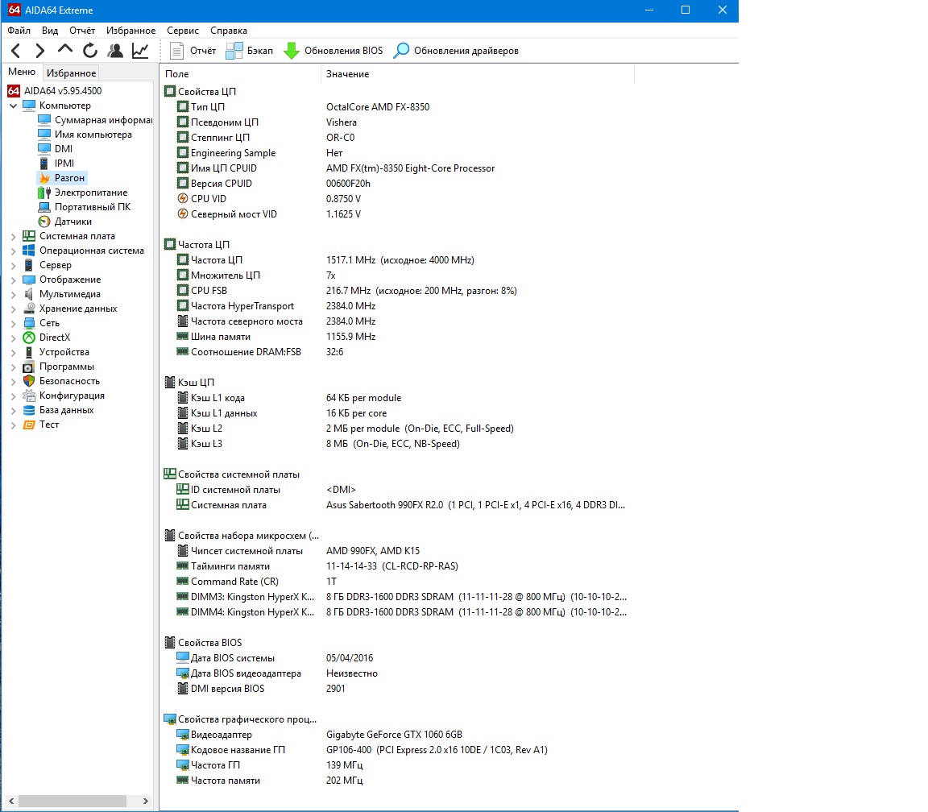Click the refresh toolbar icon
The width and height of the screenshot is (928, 812).
[x=90, y=51]
